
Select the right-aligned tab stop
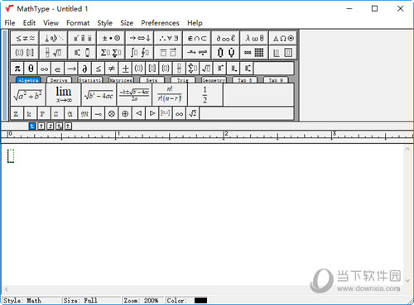pyautogui.click(x=51, y=126)
